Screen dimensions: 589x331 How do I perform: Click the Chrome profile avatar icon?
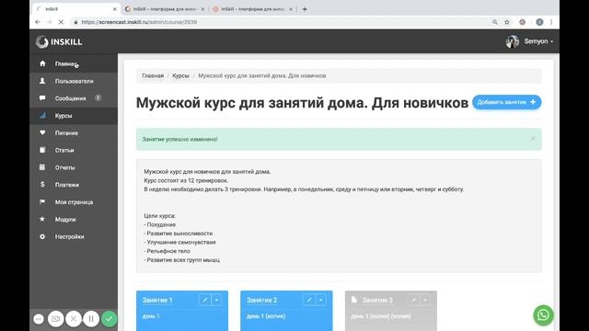point(539,22)
